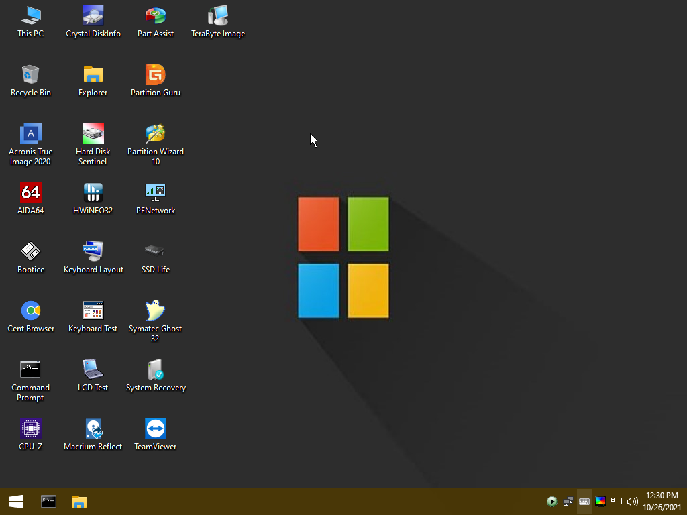Image resolution: width=687 pixels, height=515 pixels.
Task: Select the Macrium Reflect shortcut
Action: tap(93, 435)
